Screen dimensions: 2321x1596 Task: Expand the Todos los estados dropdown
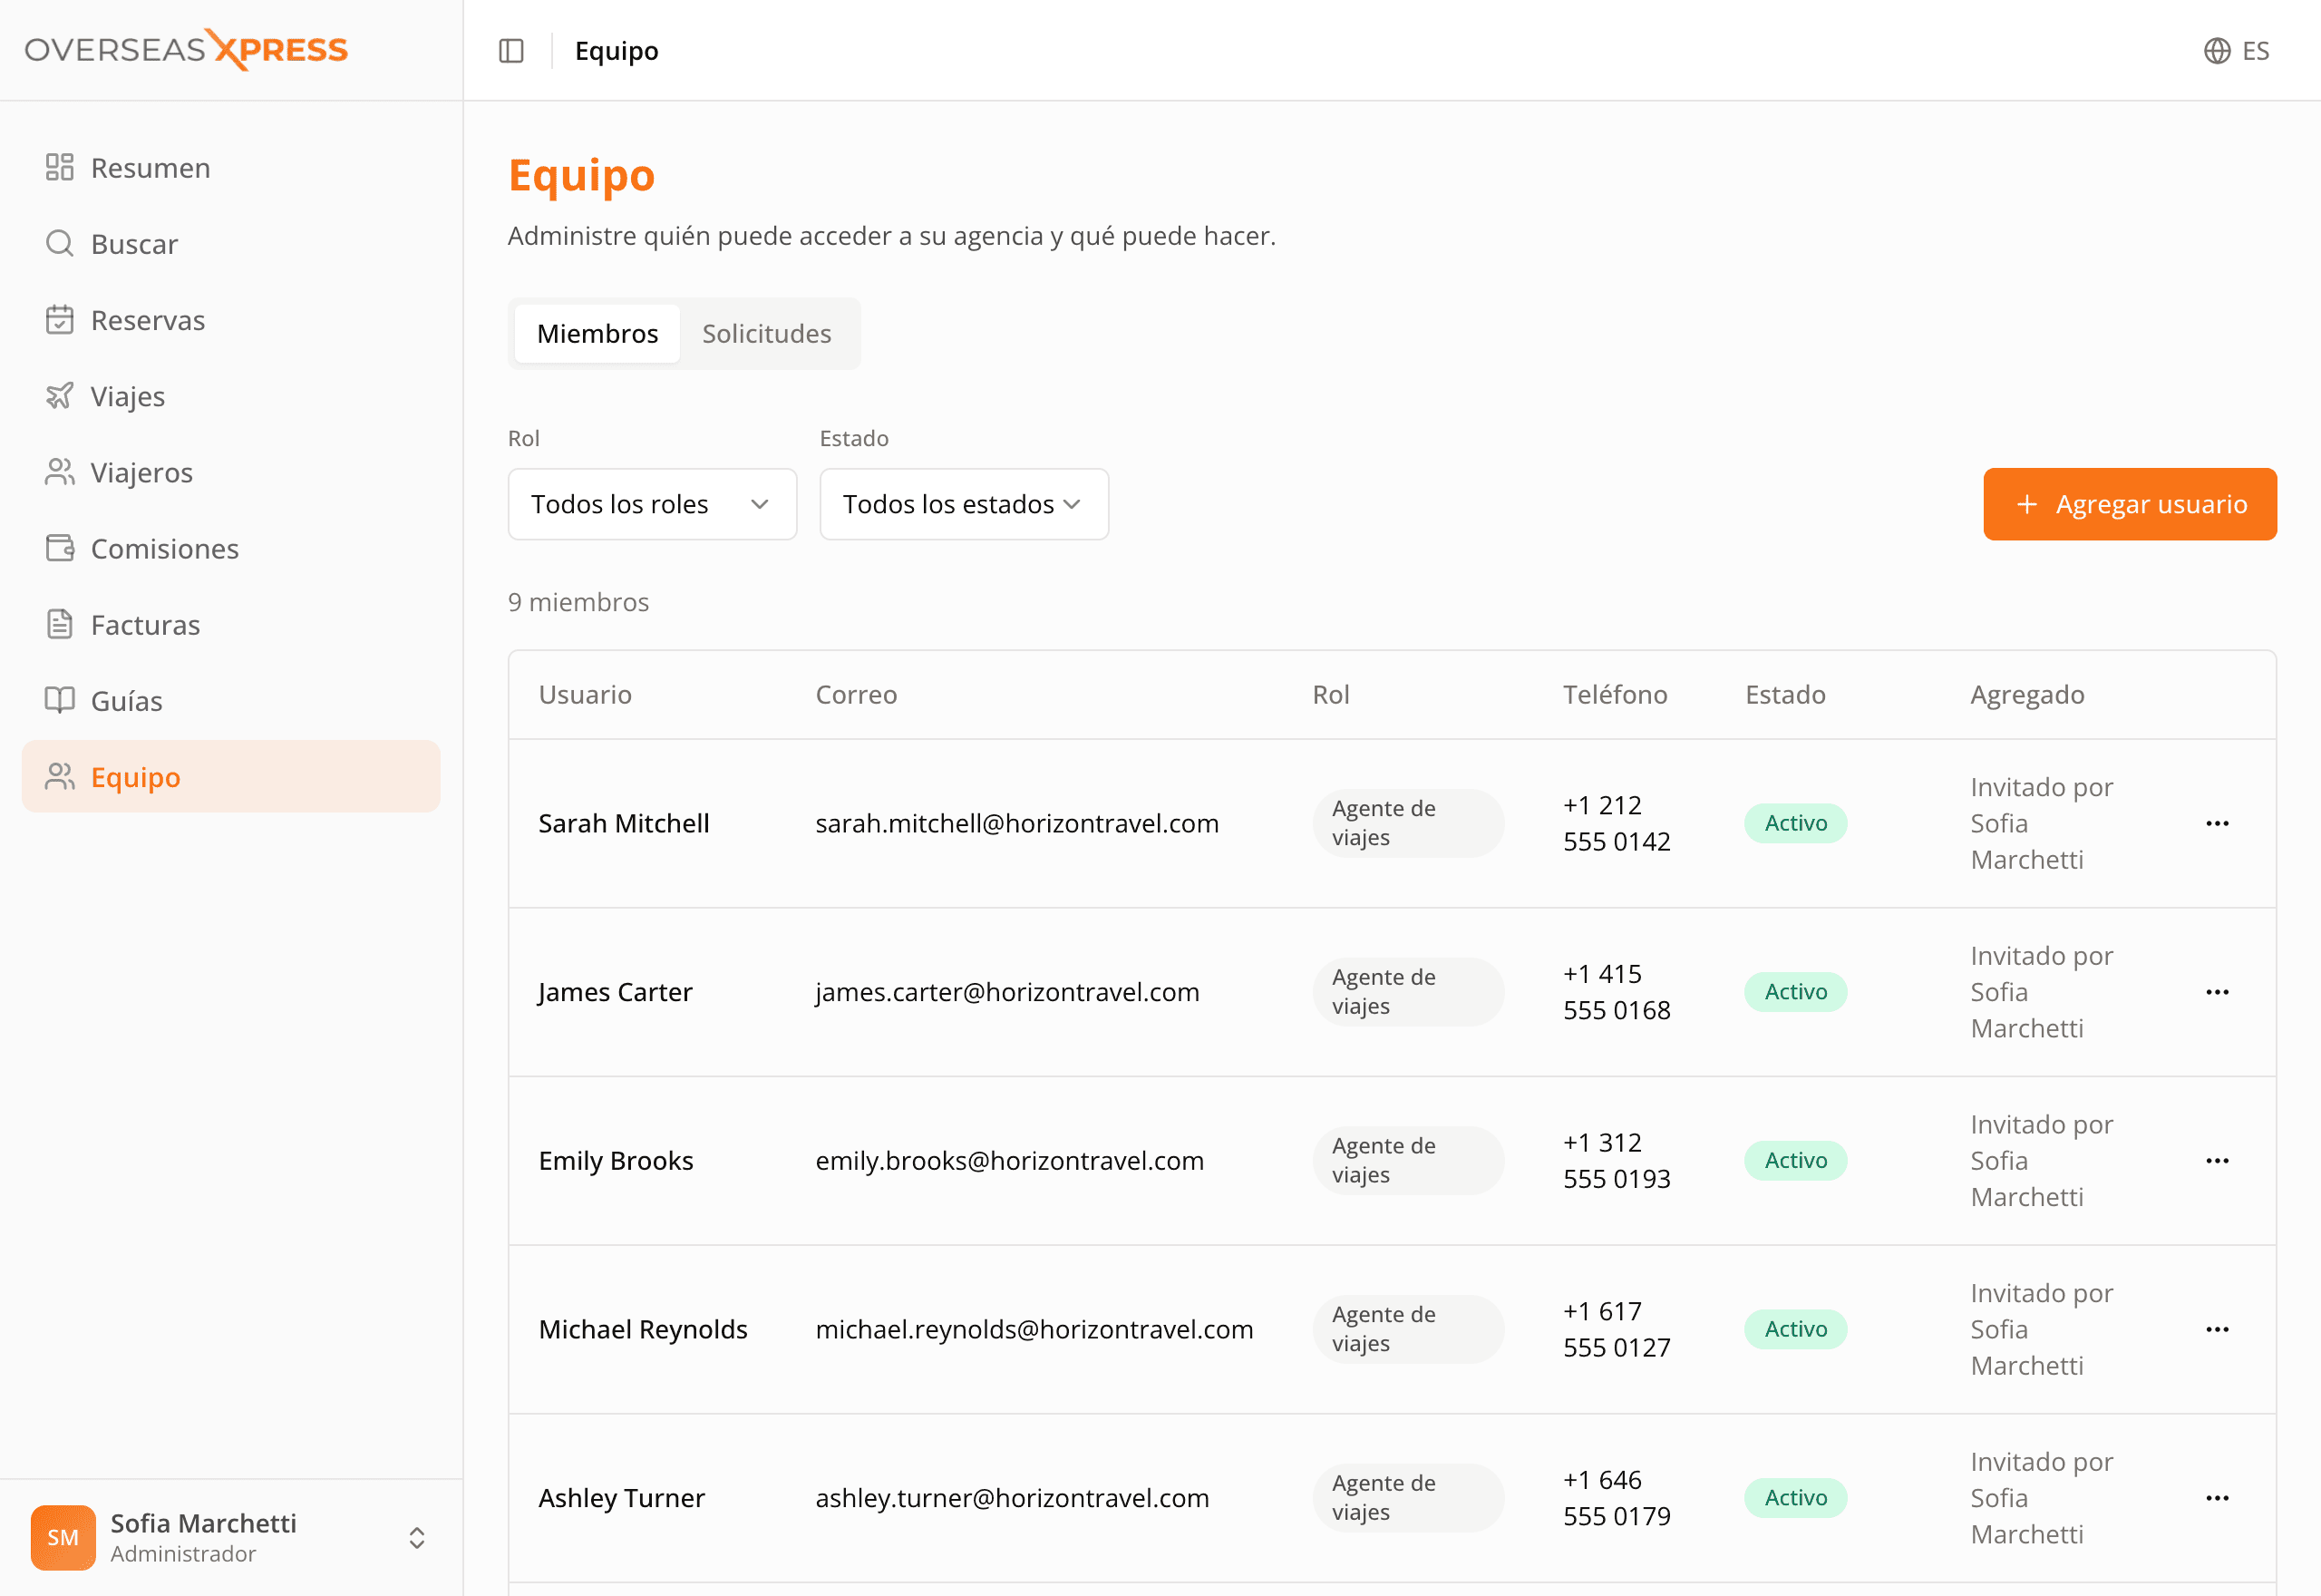[x=964, y=504]
